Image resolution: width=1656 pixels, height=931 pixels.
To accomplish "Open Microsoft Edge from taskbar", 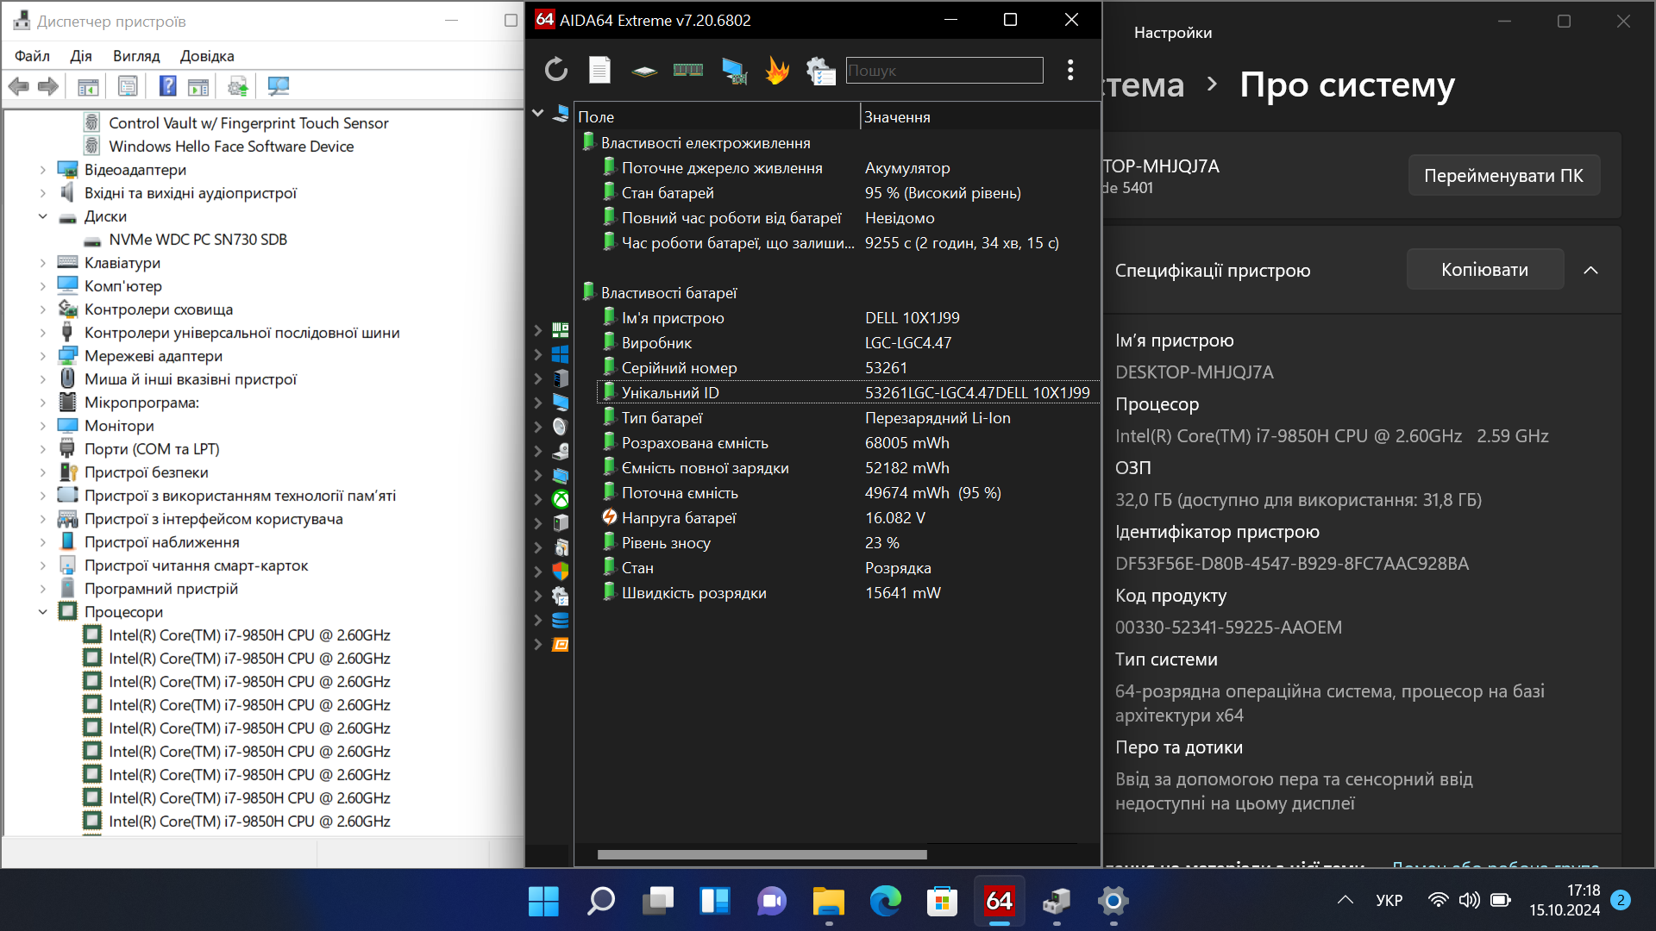I will pyautogui.click(x=886, y=901).
